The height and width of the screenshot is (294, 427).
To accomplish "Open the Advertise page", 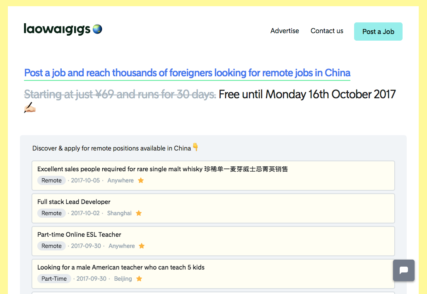I will [285, 31].
